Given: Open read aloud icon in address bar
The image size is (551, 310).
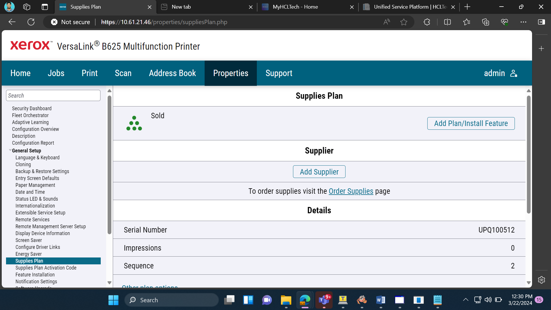Looking at the screenshot, I should pyautogui.click(x=387, y=22).
